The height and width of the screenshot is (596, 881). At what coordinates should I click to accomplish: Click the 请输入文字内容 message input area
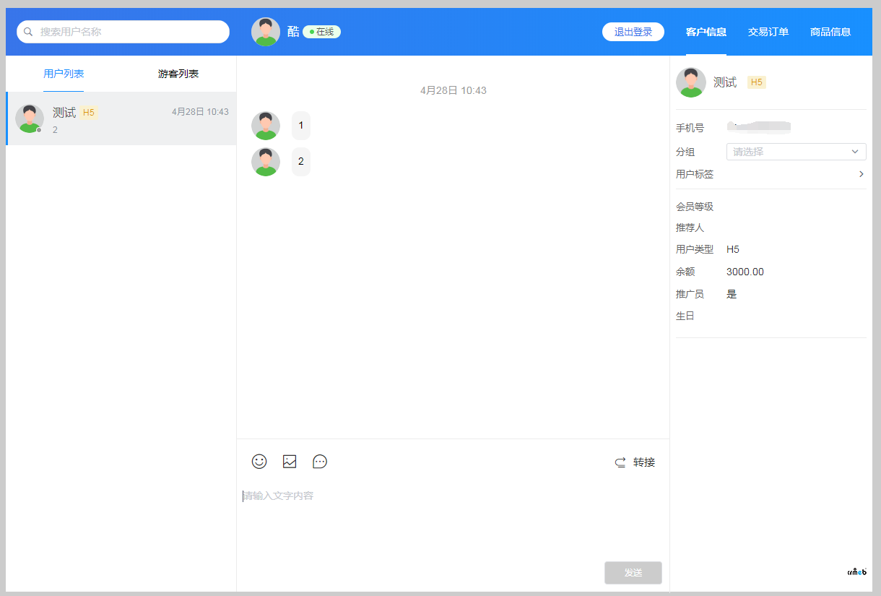453,520
